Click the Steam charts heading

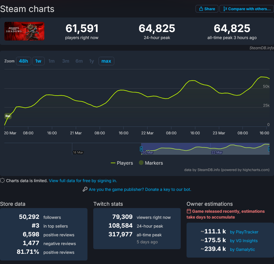(27, 9)
